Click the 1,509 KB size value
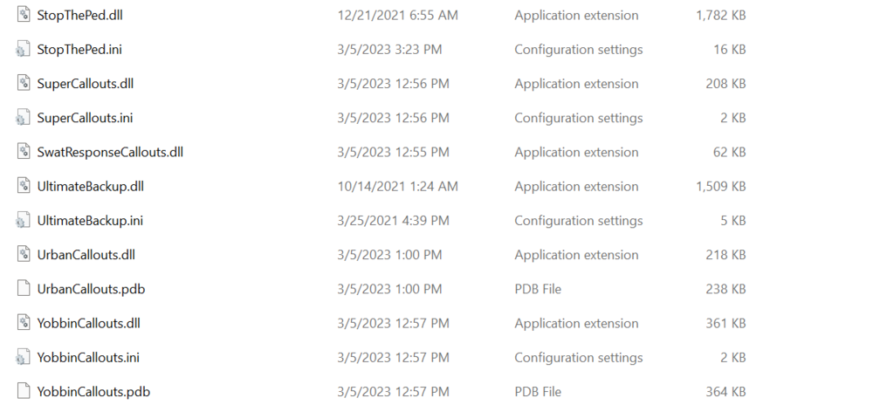 click(x=720, y=186)
